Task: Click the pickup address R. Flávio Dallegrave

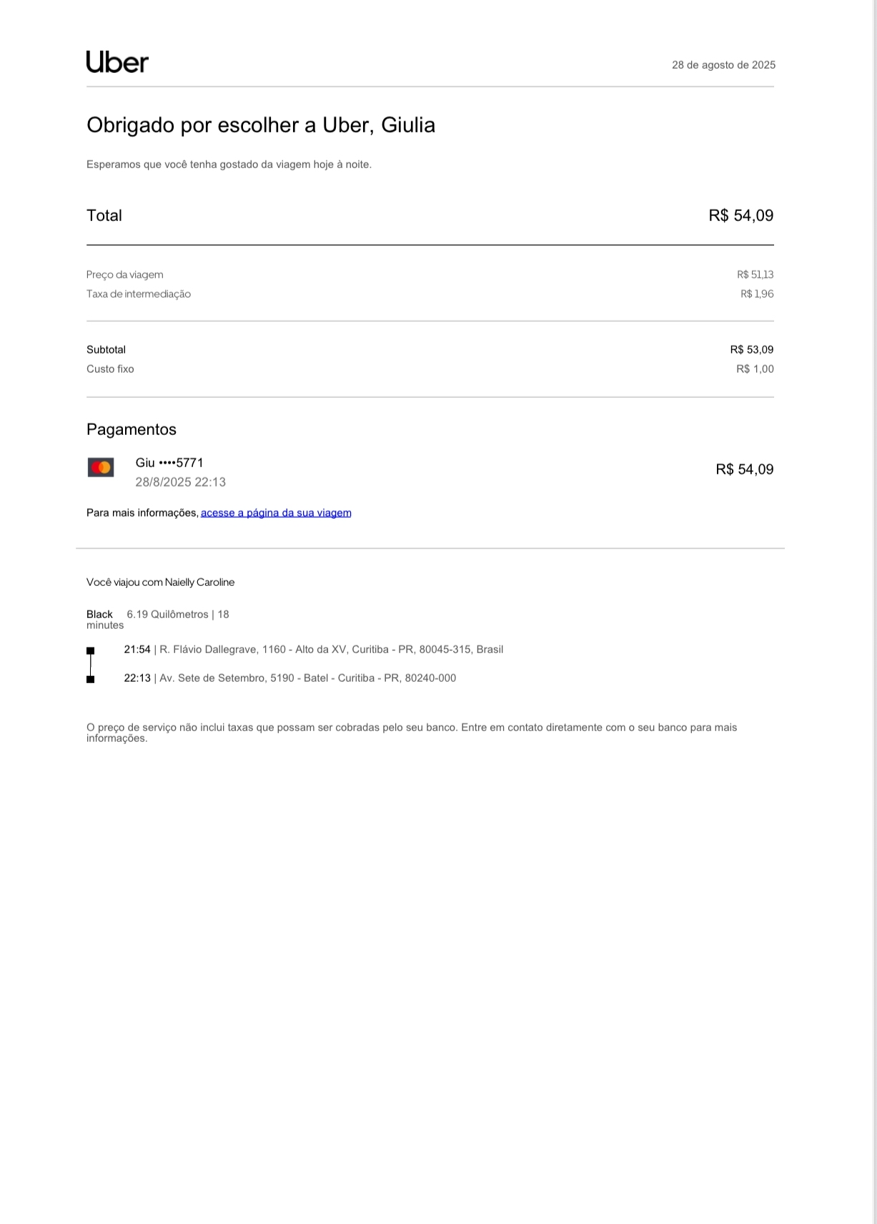Action: (x=331, y=650)
